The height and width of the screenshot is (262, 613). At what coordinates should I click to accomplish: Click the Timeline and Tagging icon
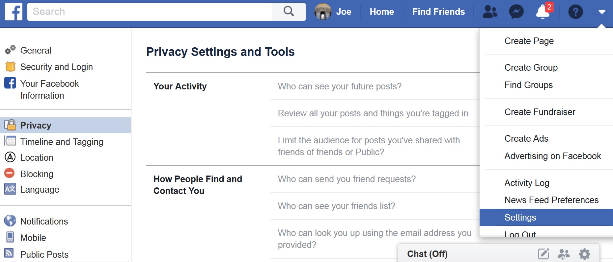coord(10,141)
